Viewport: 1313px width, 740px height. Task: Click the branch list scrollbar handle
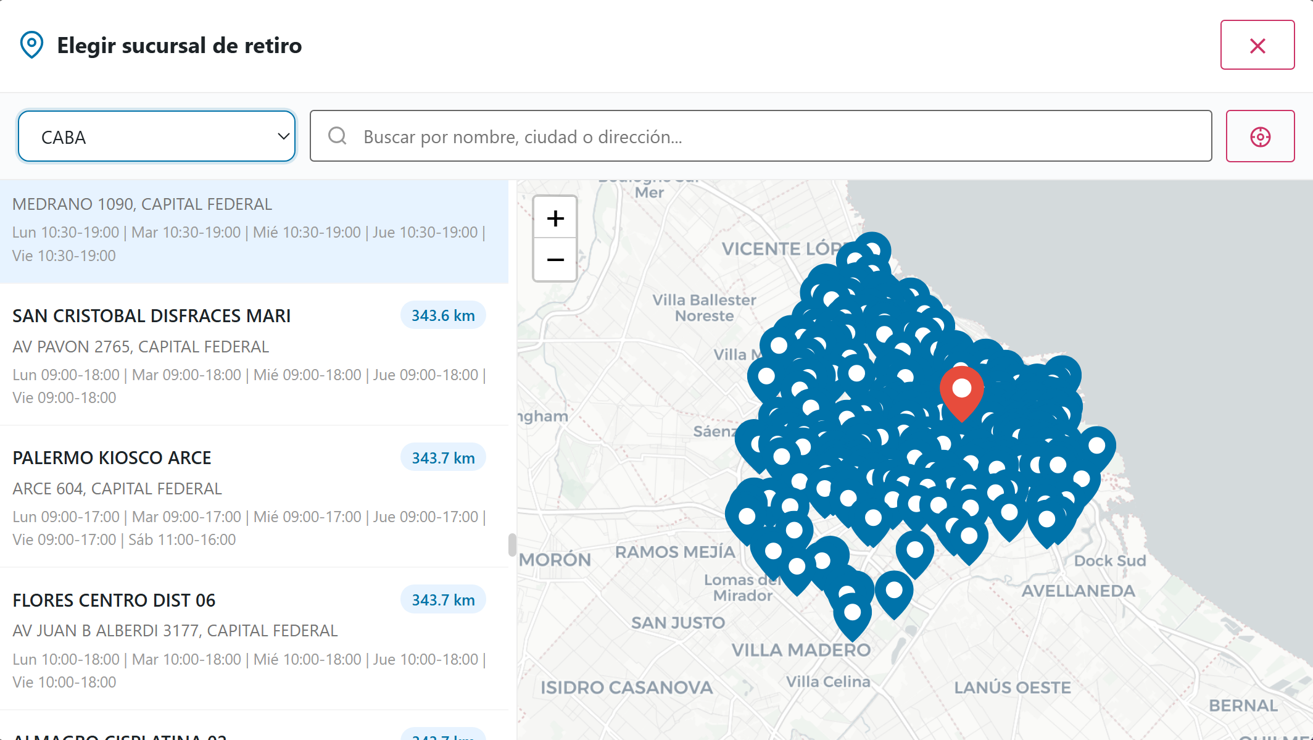[512, 544]
